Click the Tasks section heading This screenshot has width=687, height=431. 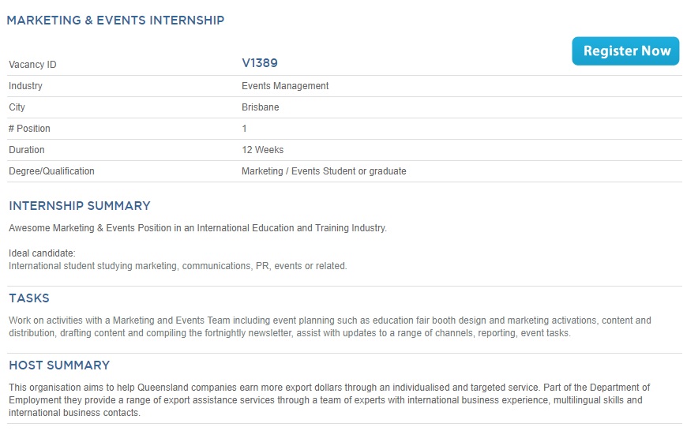(x=29, y=298)
